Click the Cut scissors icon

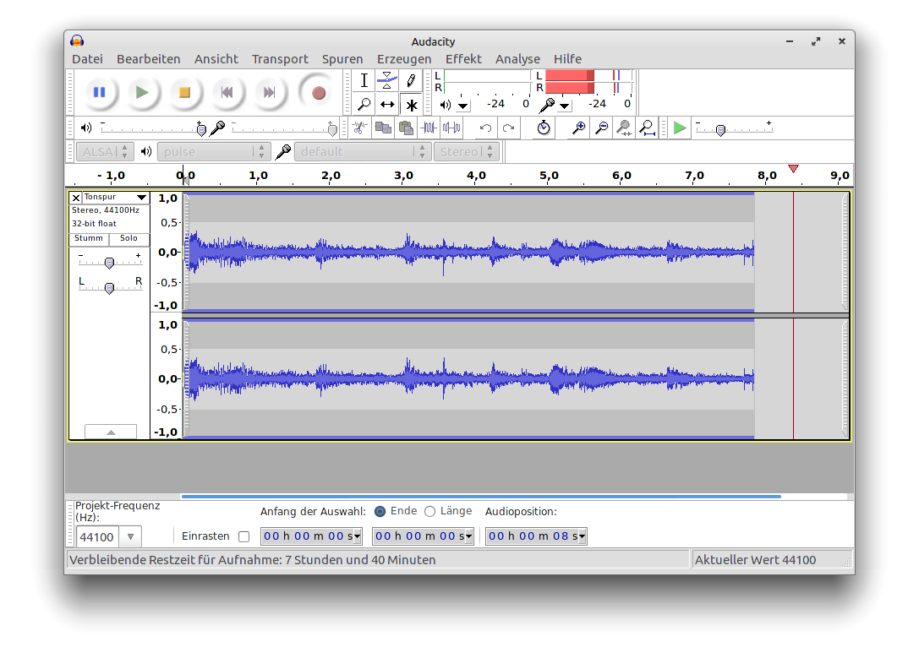(360, 128)
